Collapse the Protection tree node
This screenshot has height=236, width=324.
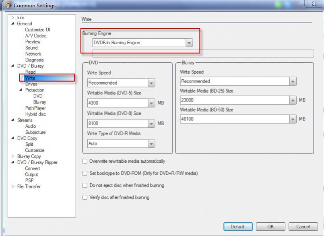[21, 90]
